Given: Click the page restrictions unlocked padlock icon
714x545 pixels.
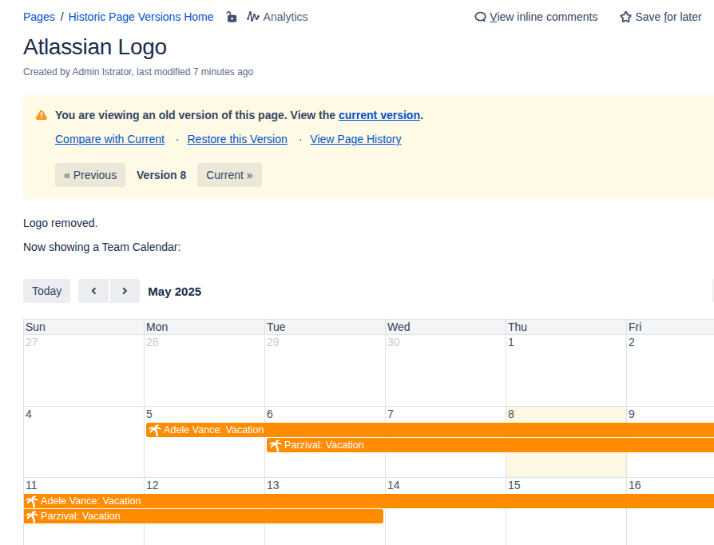Looking at the screenshot, I should [232, 17].
